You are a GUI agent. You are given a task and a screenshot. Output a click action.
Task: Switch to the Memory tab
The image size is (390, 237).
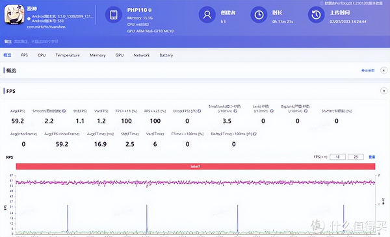click(97, 55)
